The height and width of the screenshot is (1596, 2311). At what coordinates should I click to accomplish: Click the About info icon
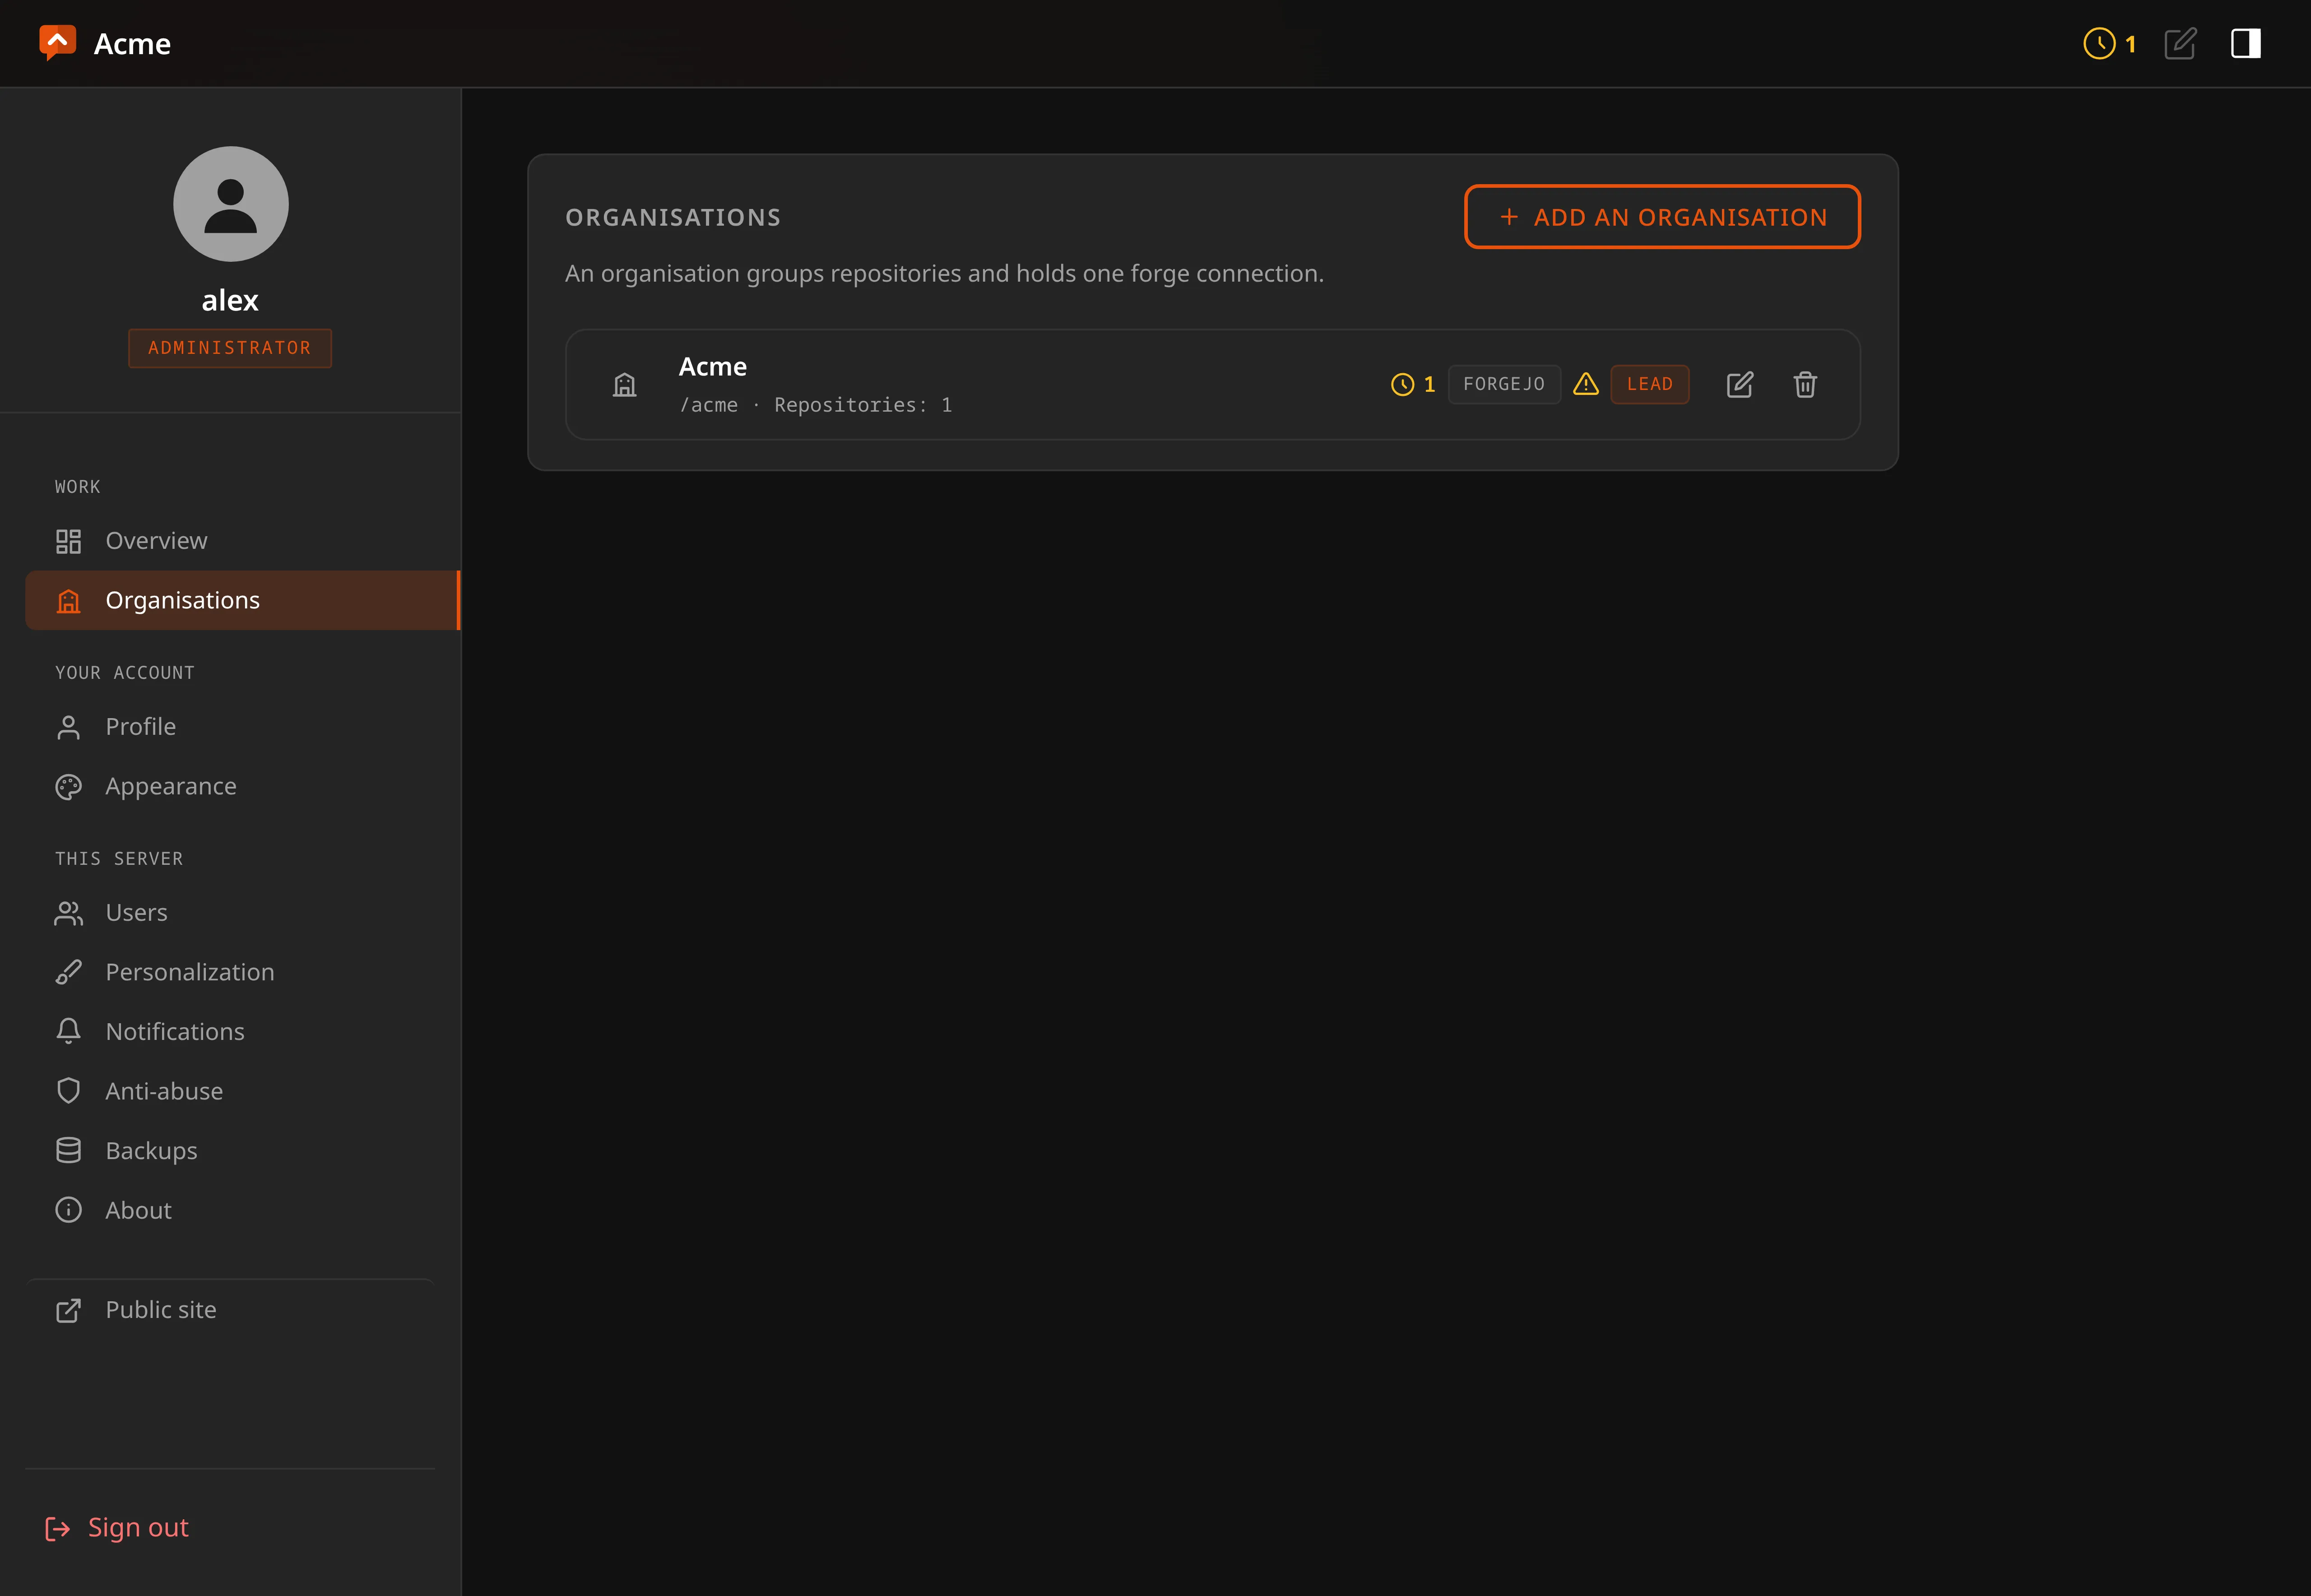(x=68, y=1210)
